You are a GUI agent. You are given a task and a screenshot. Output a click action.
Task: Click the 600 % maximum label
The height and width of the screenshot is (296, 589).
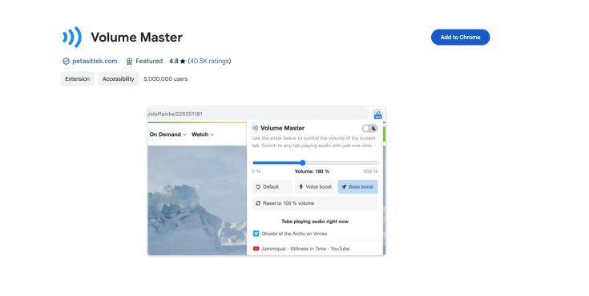point(370,171)
